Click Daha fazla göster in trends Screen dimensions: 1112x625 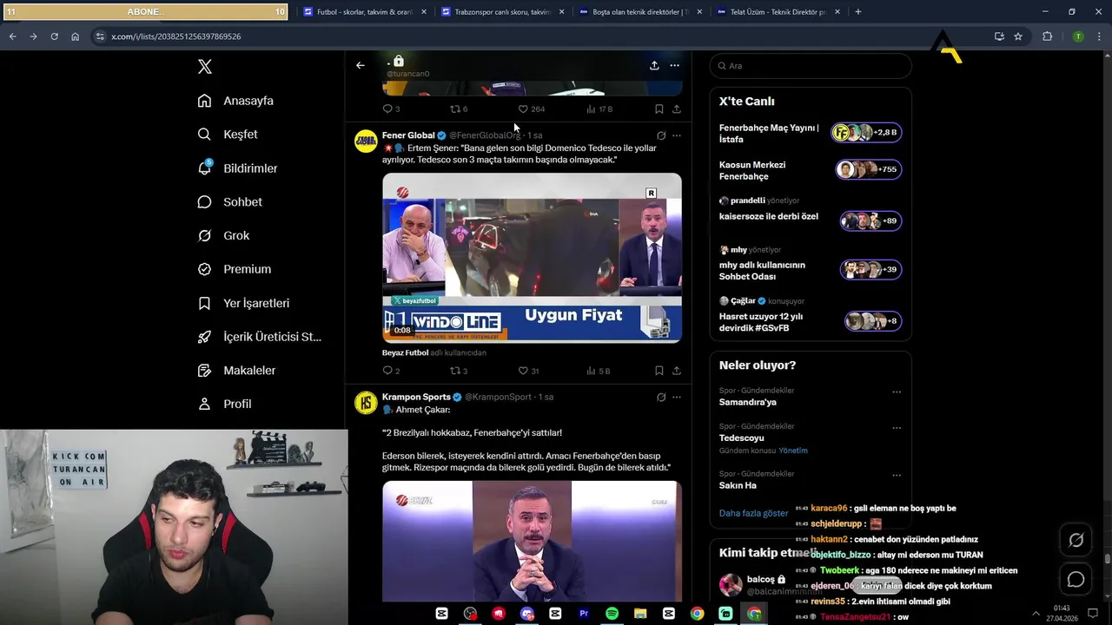pos(753,513)
